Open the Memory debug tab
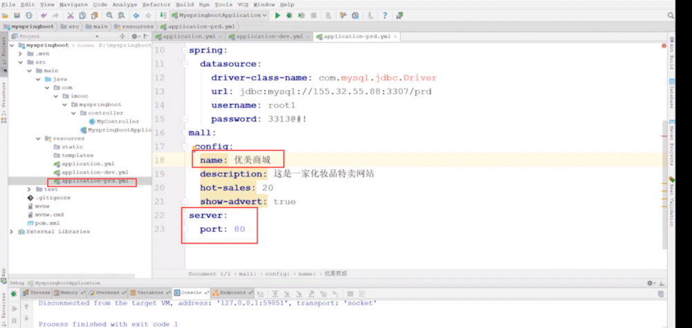Image resolution: width=692 pixels, height=328 pixels. click(69, 293)
